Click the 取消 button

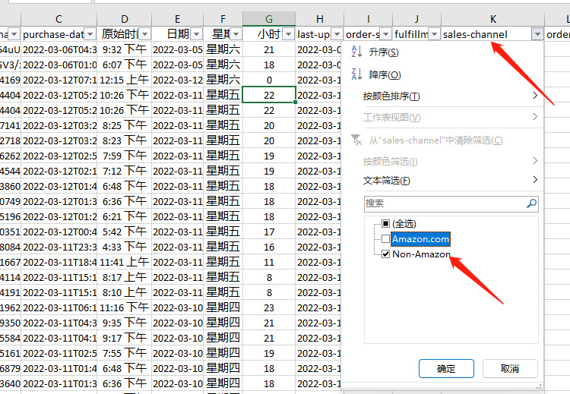[510, 369]
